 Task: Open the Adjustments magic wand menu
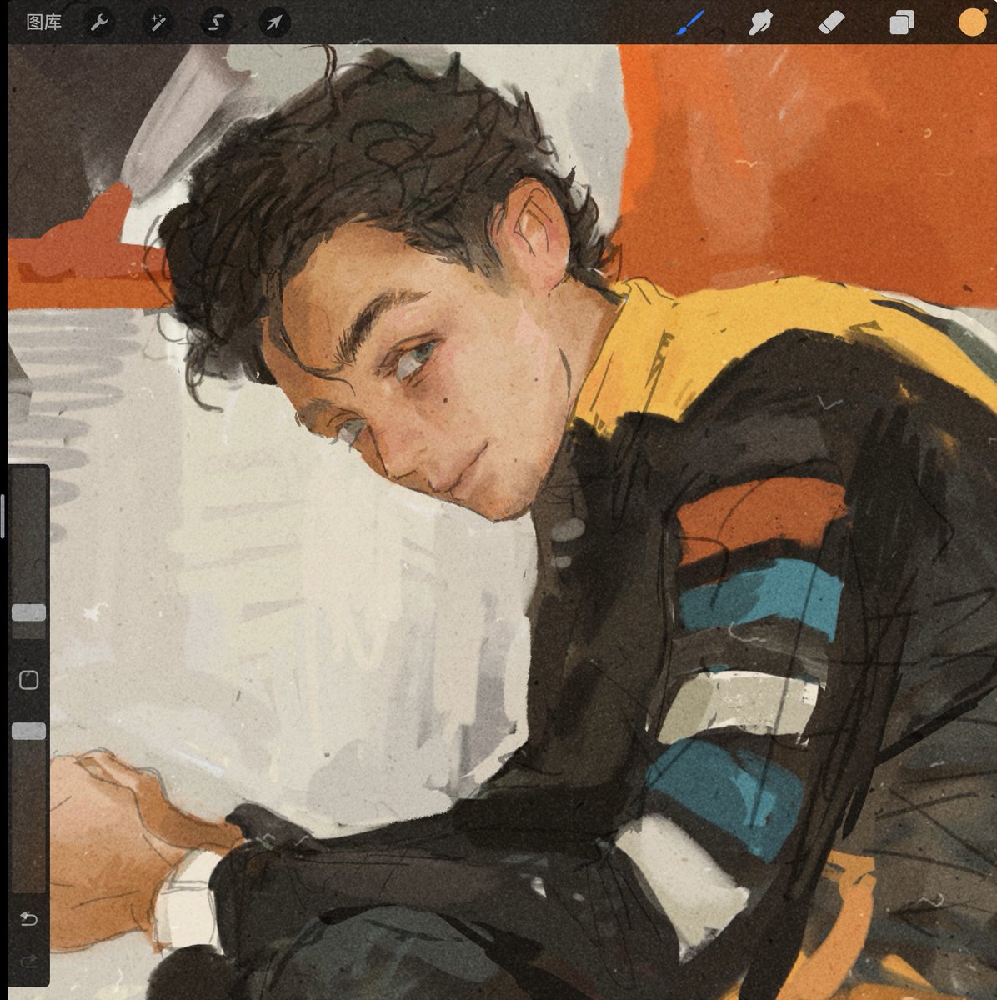click(x=158, y=22)
